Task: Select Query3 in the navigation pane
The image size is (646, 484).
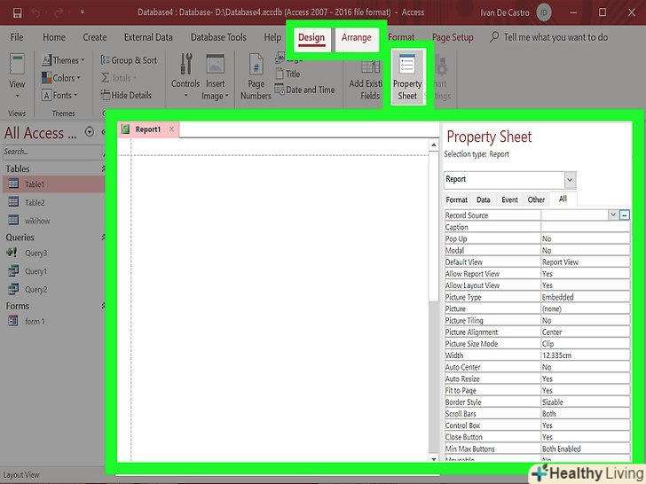Action: pos(35,253)
